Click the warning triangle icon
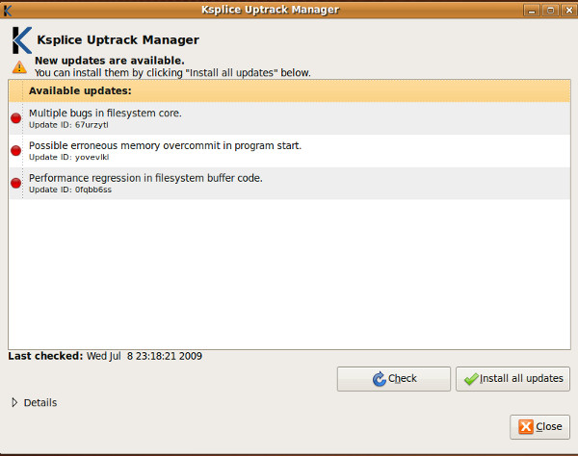The image size is (578, 456). (x=19, y=67)
